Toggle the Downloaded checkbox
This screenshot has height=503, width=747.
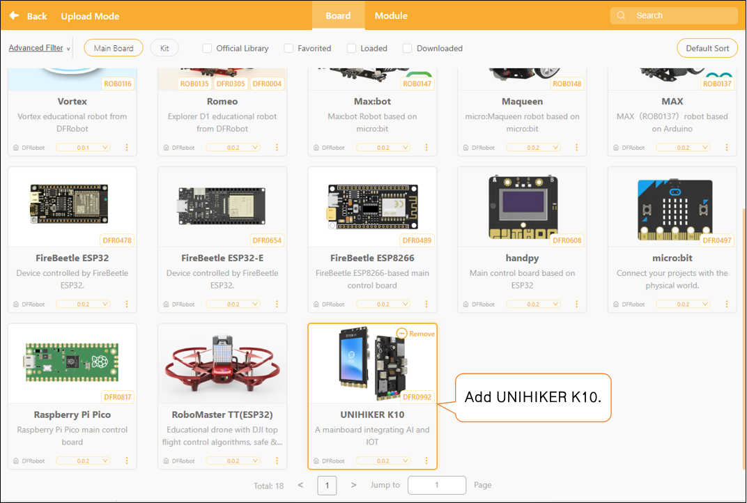coord(407,48)
